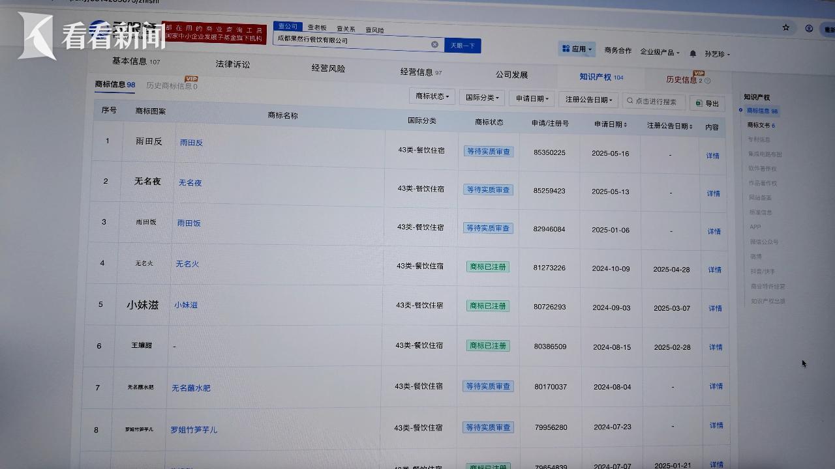Open 详情 for trademark 80726293

[x=716, y=308]
